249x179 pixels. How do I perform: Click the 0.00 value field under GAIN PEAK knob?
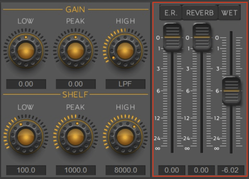pos(76,84)
